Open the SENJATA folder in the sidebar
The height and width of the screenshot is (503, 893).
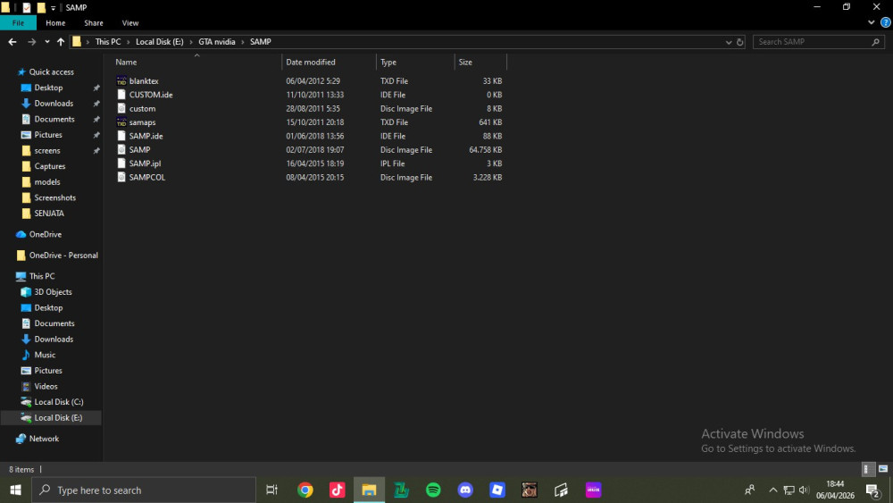pos(49,213)
